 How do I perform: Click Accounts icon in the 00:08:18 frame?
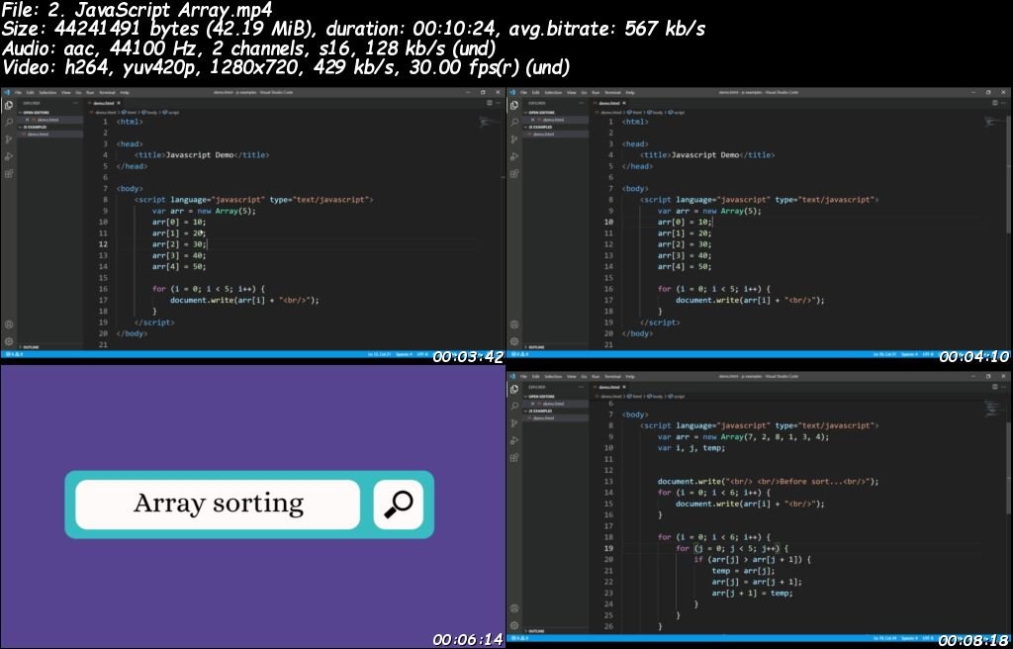point(514,608)
